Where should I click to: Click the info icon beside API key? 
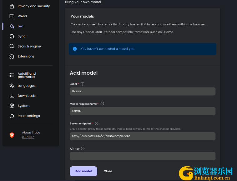[x=83, y=148]
